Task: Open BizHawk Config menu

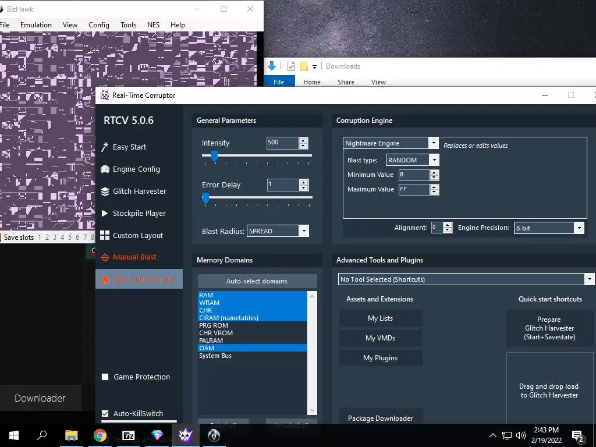Action: [99, 25]
